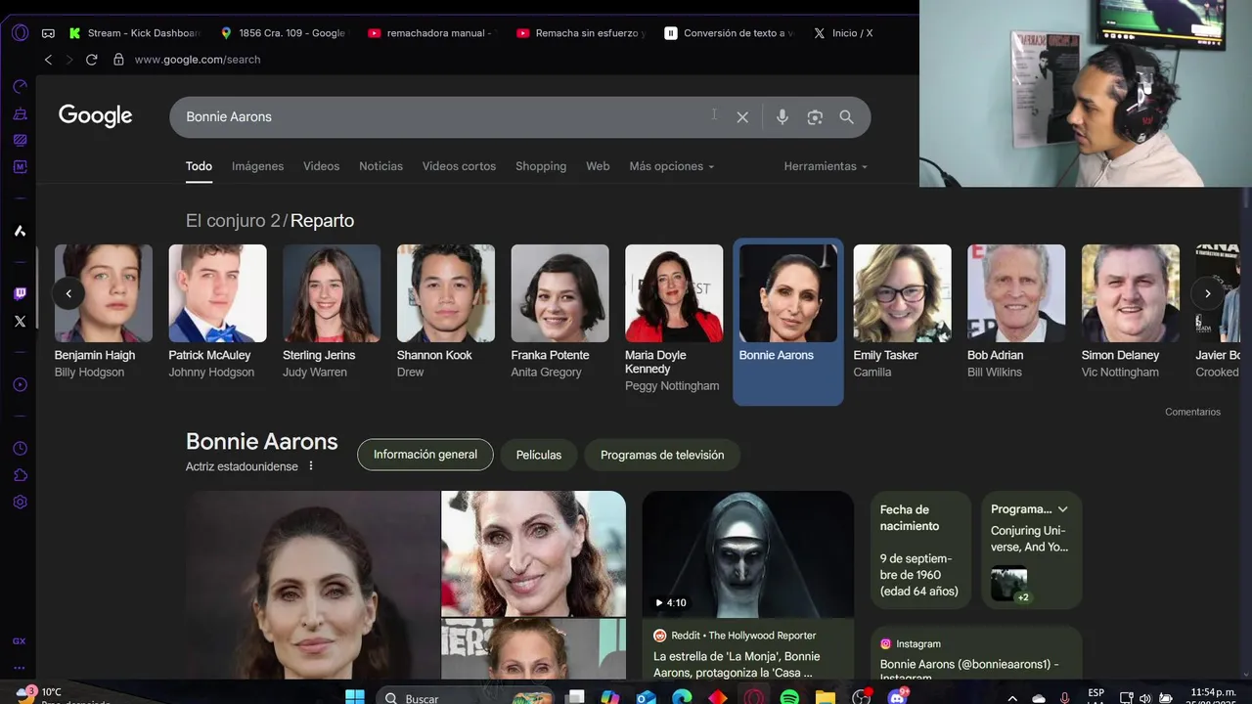
Task: Open the X sidebar icon
Action: (20, 321)
